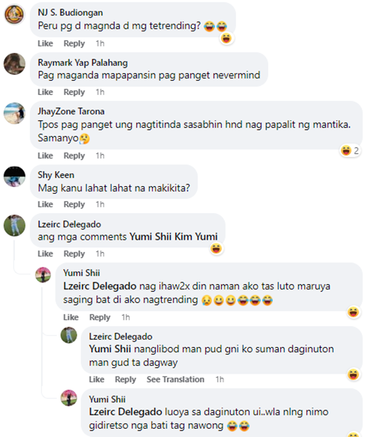Viewport: 386px width, 437px height.
Task: Open Raymark Yap Palahang's avatar
Action: point(14,64)
